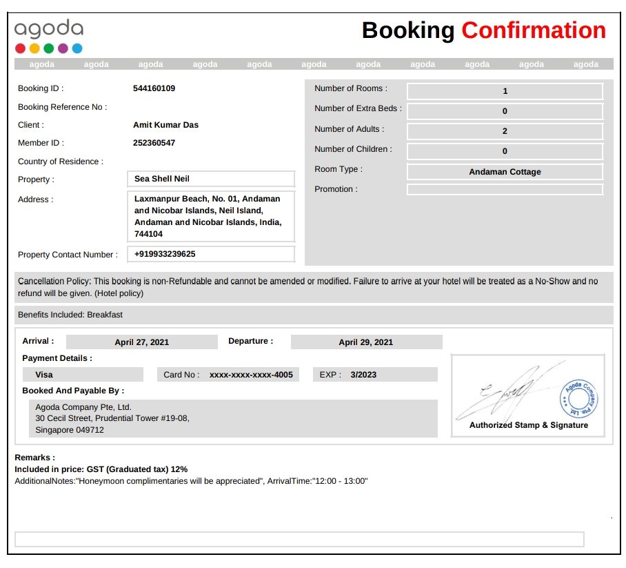Viewport: 626px width, 568px height.
Task: Click the Cancellation Policy text
Action: (x=307, y=287)
